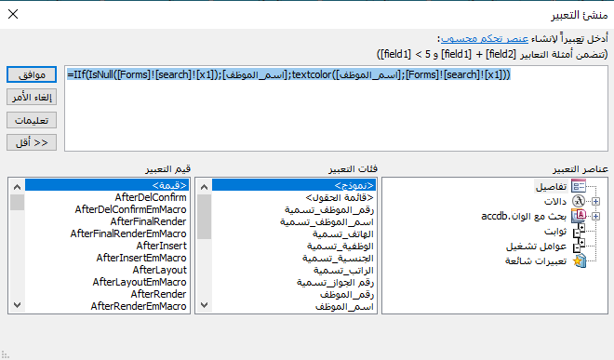Image resolution: width=614 pixels, height=360 pixels.
Task: Select بحث مع الوان.accdb tree item
Action: 524,216
